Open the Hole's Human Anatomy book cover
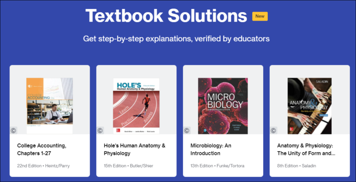The height and width of the screenshot is (182, 356). coord(136,106)
